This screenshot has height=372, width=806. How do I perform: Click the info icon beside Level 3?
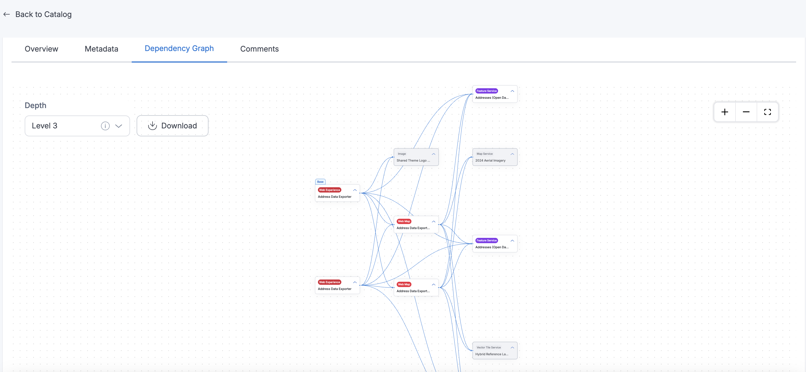coord(105,126)
